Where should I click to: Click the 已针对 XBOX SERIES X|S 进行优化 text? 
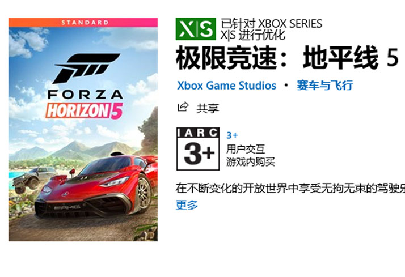271,29
